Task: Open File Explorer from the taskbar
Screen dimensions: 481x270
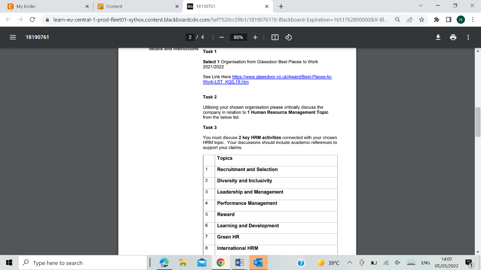Action: 183,262
